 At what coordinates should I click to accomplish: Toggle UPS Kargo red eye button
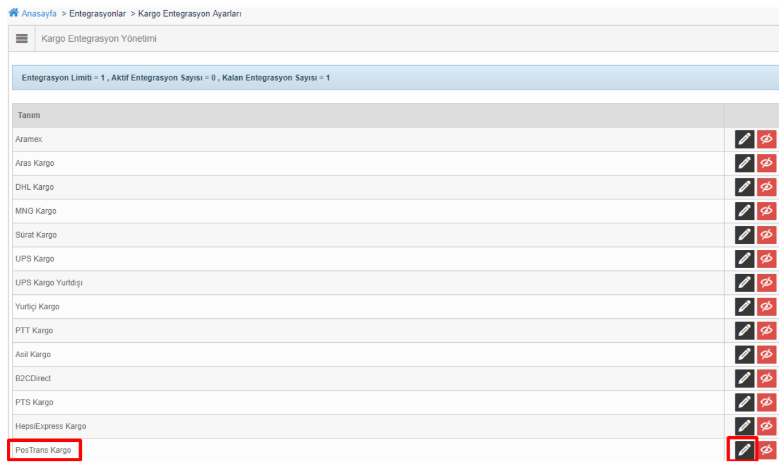pyautogui.click(x=766, y=259)
